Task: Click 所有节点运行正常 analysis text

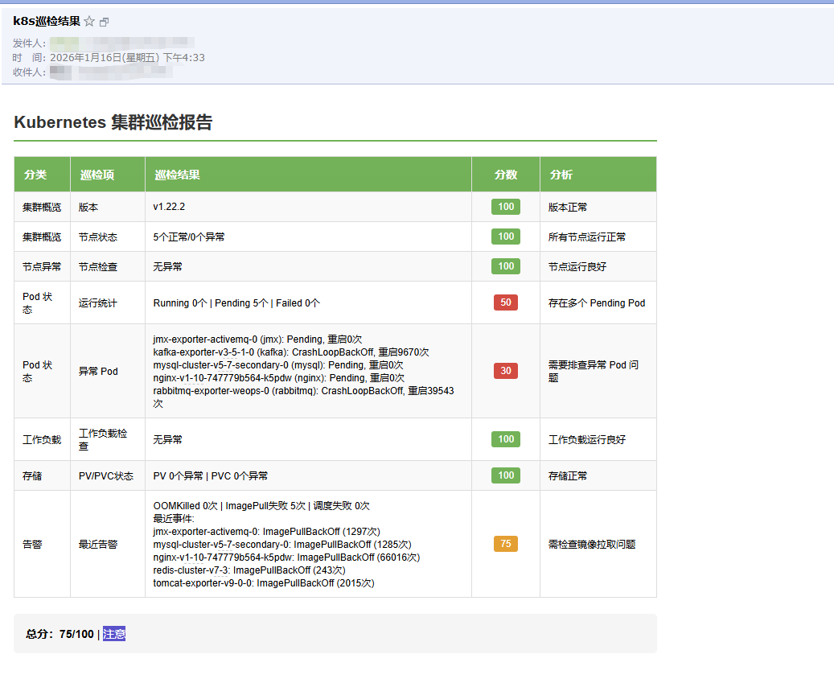Action: [586, 237]
